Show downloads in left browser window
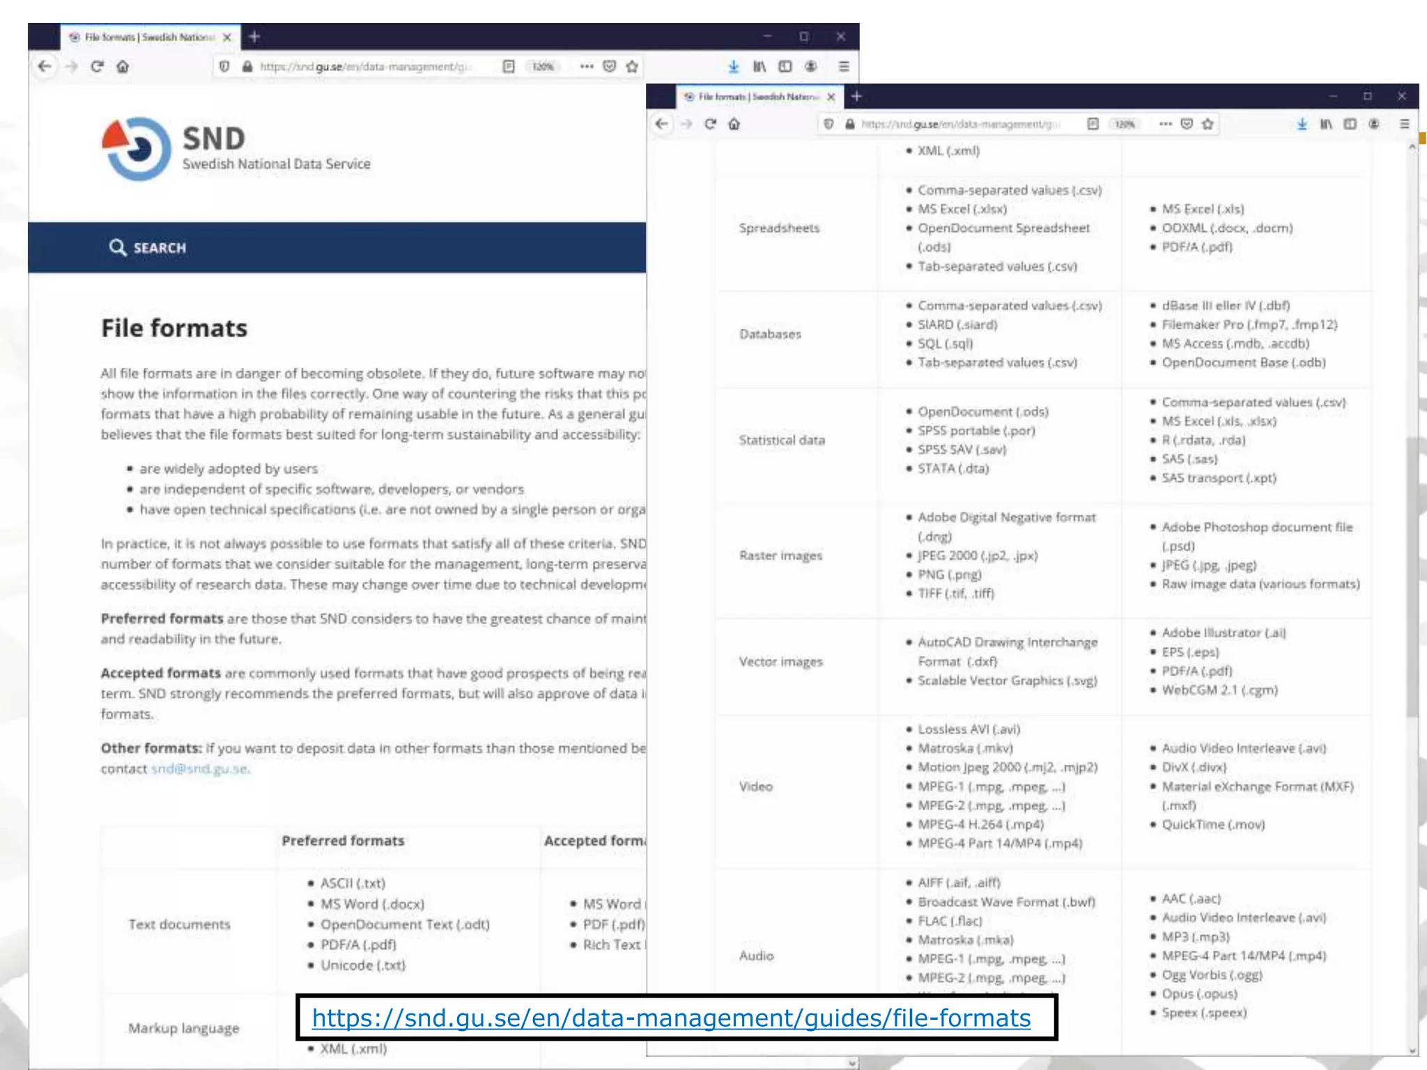The image size is (1427, 1070). coord(733,66)
